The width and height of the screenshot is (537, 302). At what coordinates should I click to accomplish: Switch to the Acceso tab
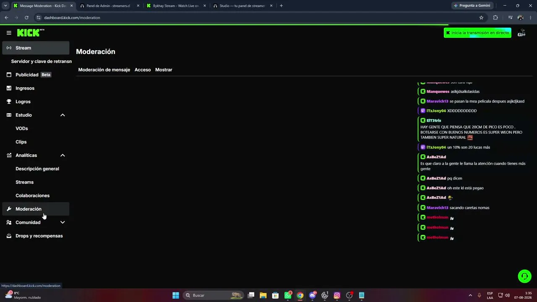click(x=143, y=70)
